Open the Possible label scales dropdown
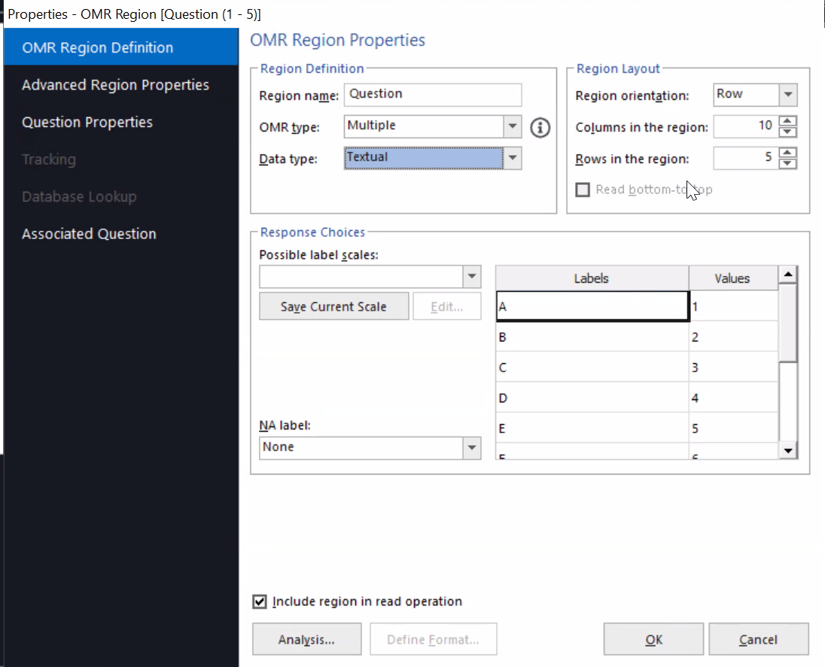The image size is (825, 667). pos(472,277)
